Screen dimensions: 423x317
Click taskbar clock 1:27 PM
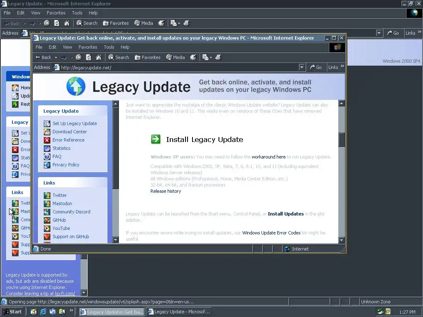(407, 312)
